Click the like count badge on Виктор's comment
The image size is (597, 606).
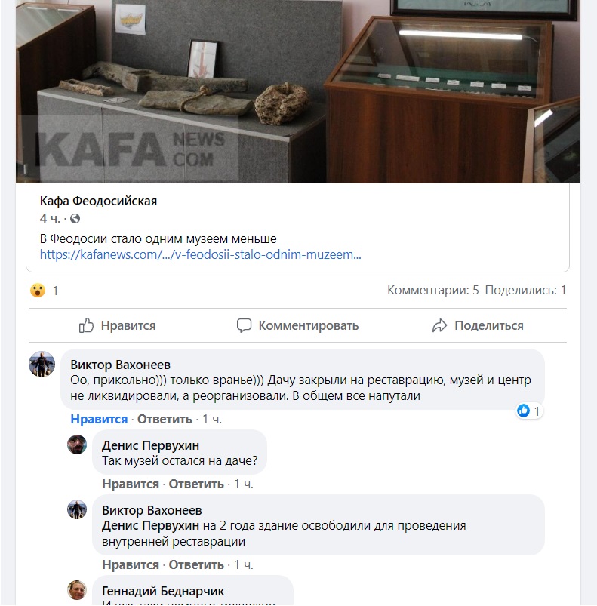529,411
